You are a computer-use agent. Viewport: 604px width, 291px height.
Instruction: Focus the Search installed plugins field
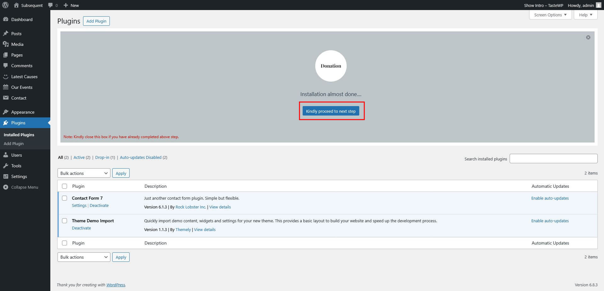coord(553,159)
